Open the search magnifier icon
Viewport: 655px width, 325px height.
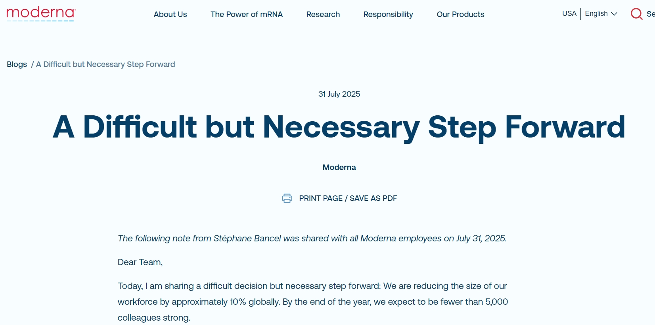coord(636,14)
